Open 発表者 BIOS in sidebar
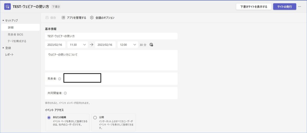The height and width of the screenshot is (133, 307). (x=17, y=34)
